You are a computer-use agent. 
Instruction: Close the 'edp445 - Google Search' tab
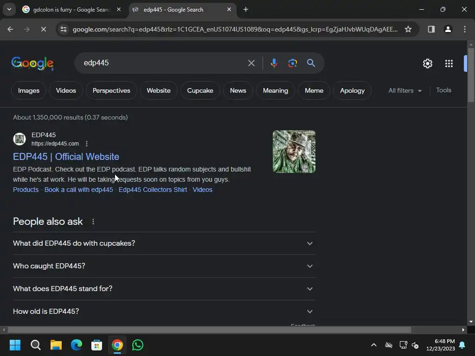pos(229,9)
